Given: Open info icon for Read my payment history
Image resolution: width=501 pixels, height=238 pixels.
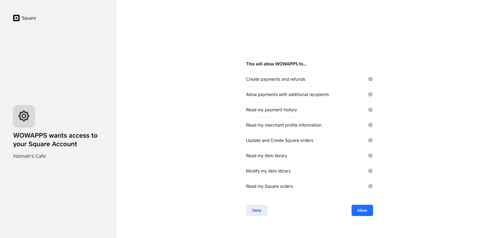Looking at the screenshot, I should [370, 110].
